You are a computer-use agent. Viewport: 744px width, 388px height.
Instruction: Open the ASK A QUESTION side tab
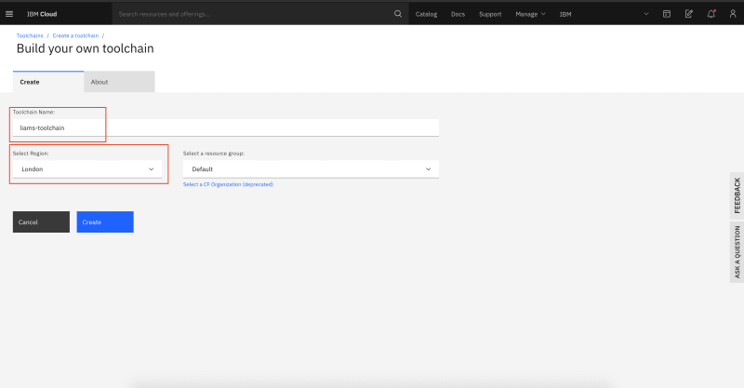tap(737, 252)
